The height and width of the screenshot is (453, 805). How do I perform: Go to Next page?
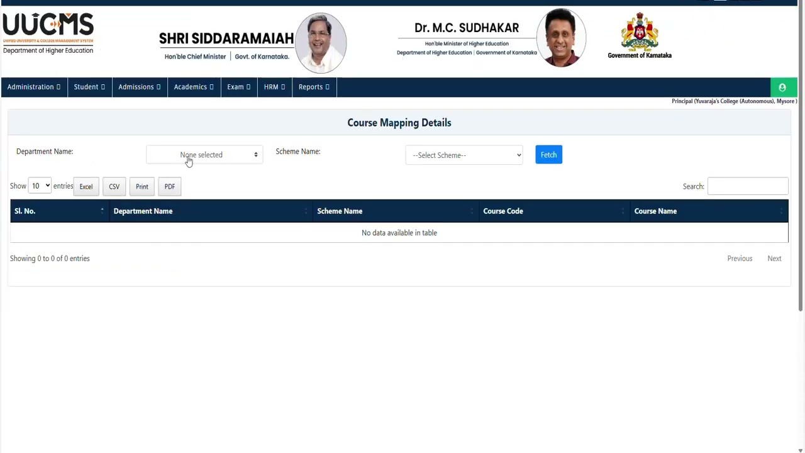point(774,259)
